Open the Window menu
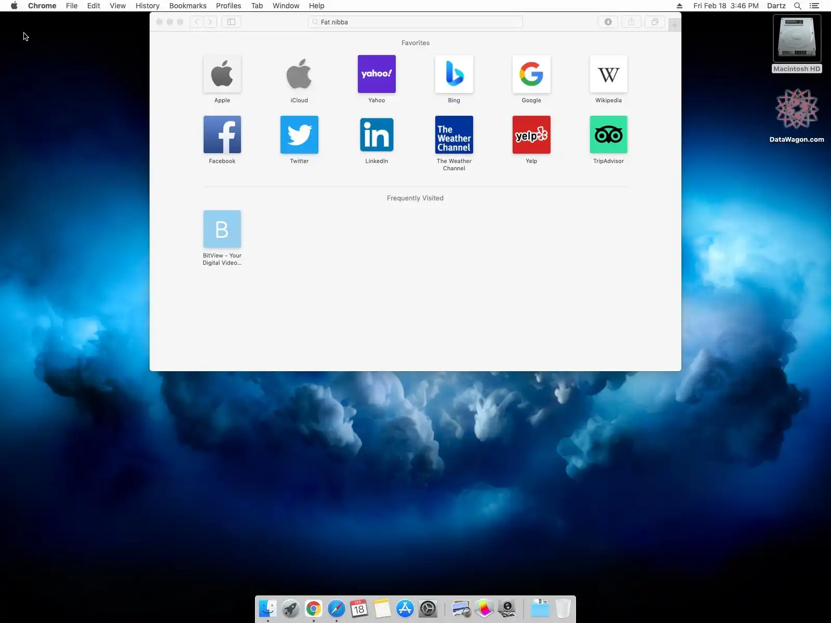The height and width of the screenshot is (623, 831). pyautogui.click(x=286, y=6)
